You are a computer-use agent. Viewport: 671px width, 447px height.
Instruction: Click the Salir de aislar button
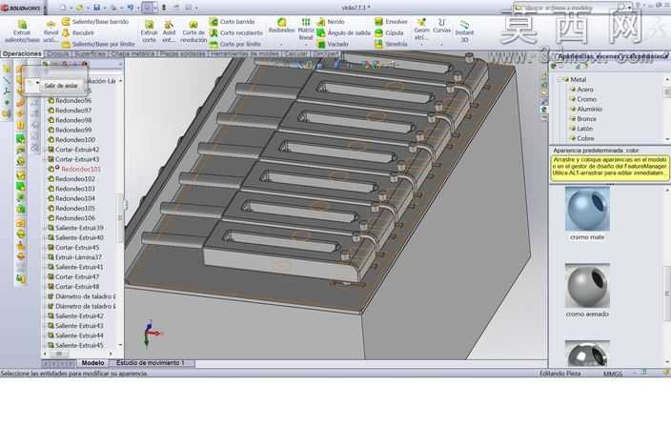[61, 86]
